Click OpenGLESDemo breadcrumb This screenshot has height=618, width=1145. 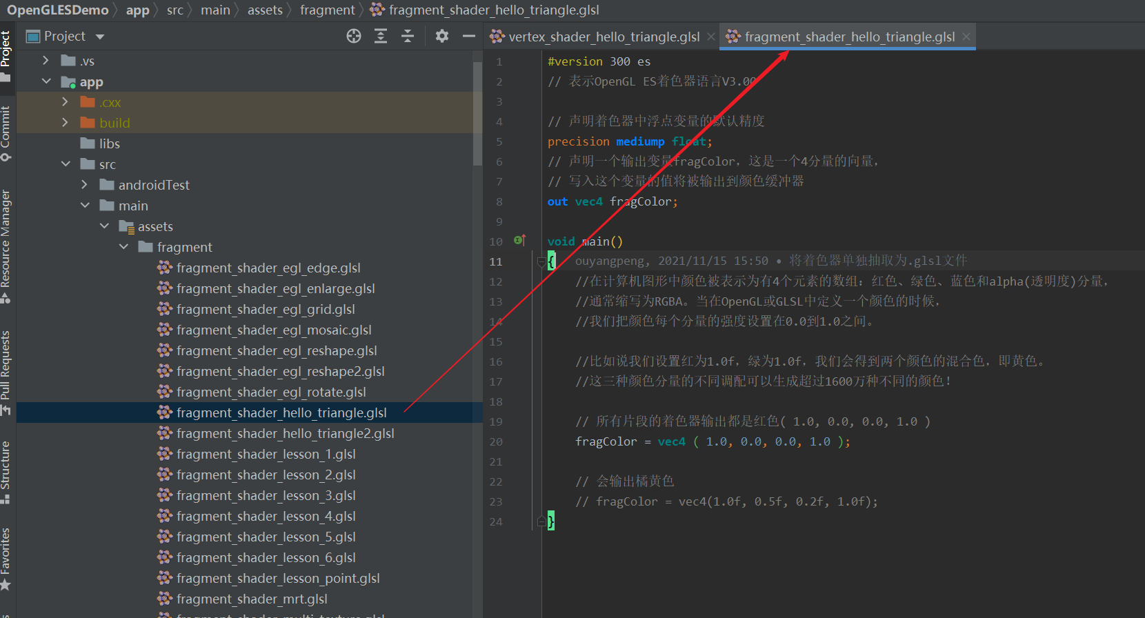tap(58, 10)
